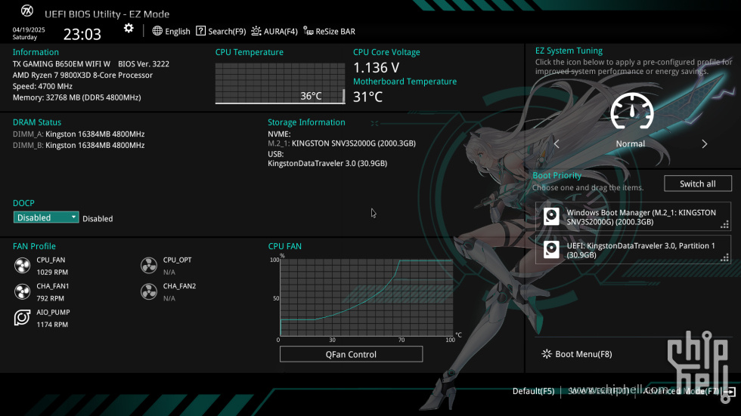The image size is (741, 416).
Task: Click the AIO_PUMP 1174 RPM reading
Action: (x=52, y=325)
